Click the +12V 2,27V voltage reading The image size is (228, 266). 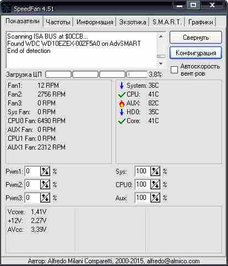coord(27,221)
